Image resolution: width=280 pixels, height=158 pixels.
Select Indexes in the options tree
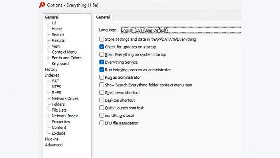pyautogui.click(x=52, y=75)
